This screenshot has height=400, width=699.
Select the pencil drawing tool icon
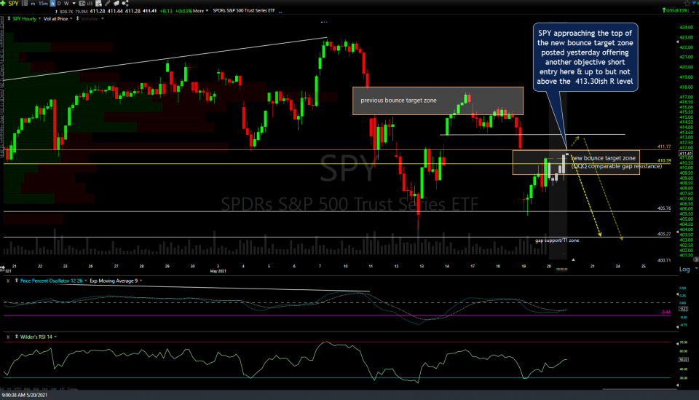point(108,3)
